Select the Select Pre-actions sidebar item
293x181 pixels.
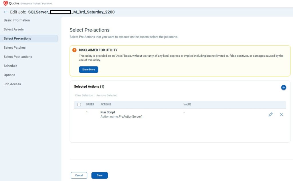(17, 38)
